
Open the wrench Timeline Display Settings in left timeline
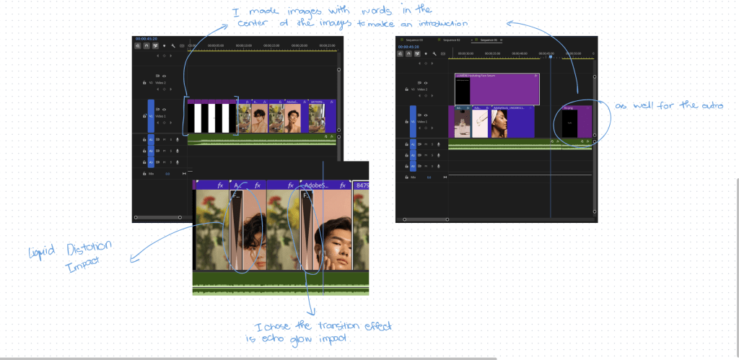click(172, 45)
